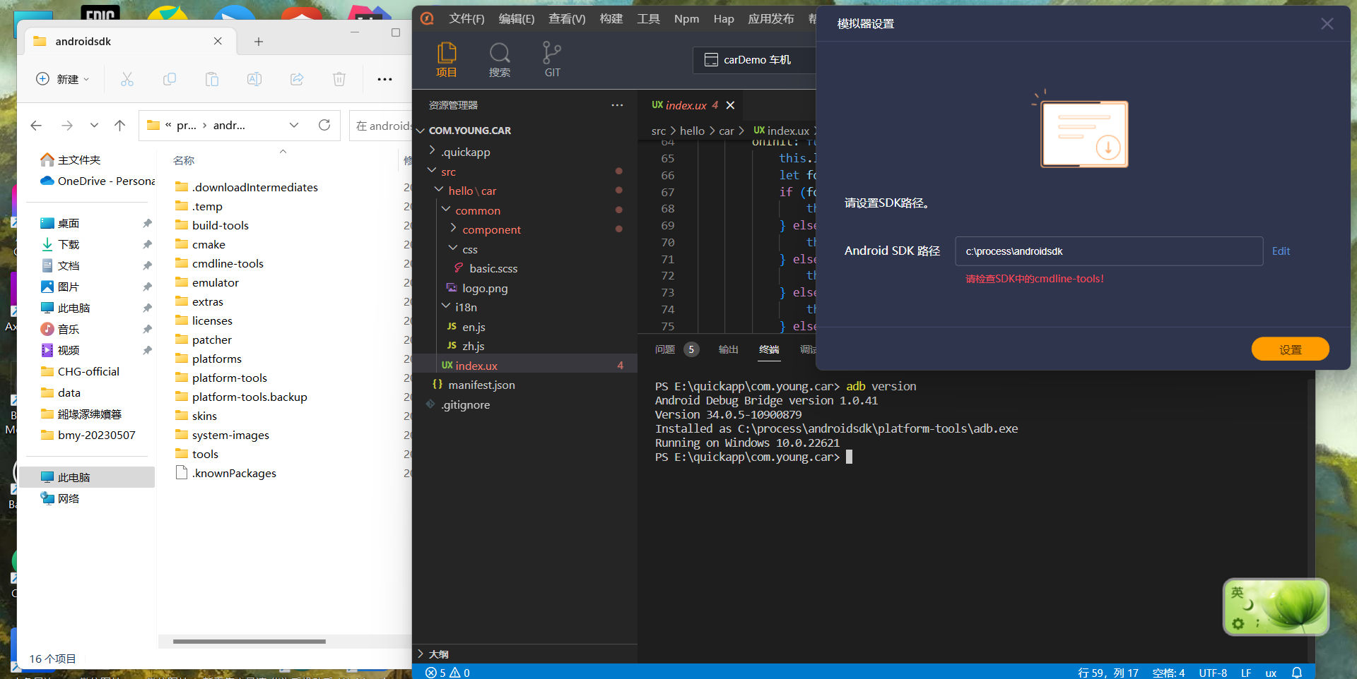Switch to the 终端 terminal tab
The height and width of the screenshot is (679, 1357).
coord(769,349)
